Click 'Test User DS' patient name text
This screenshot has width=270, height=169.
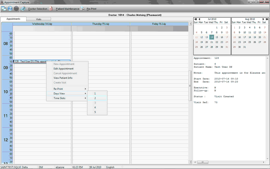[x=223, y=67]
